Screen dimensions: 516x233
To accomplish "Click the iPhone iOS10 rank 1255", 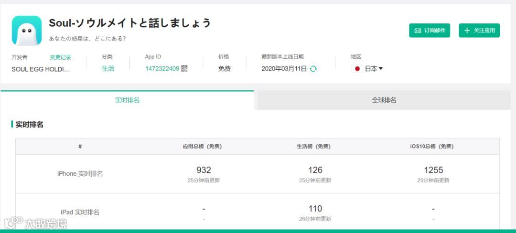I will [x=433, y=170].
